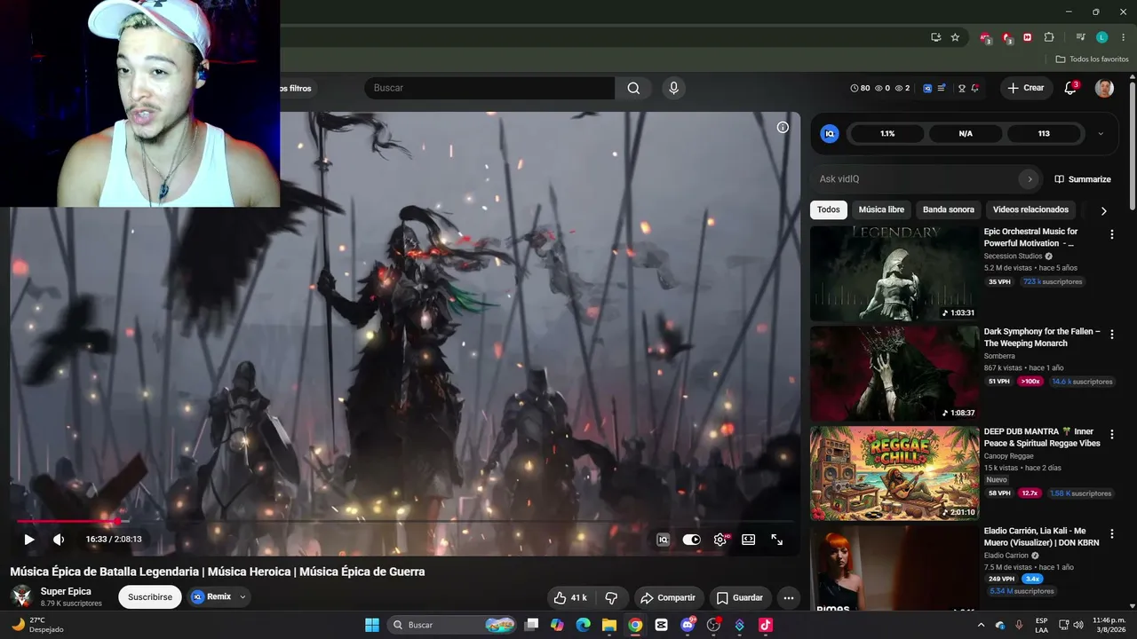Screen dimensions: 1137x639
Task: Select the Música libre filter chip
Action: tap(881, 209)
